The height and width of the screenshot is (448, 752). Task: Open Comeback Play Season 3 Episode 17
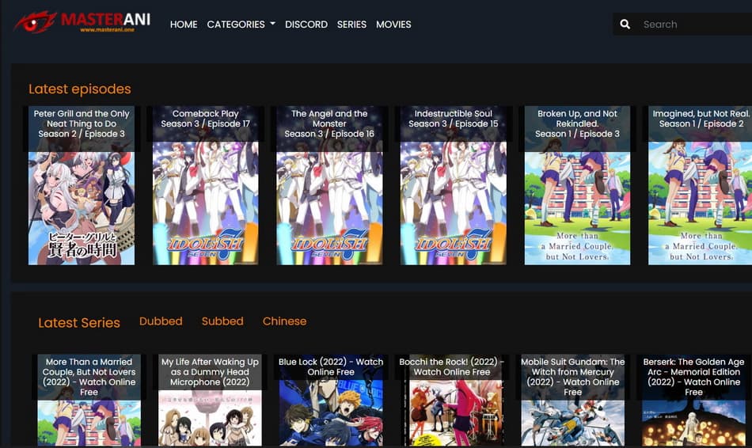pyautogui.click(x=206, y=186)
